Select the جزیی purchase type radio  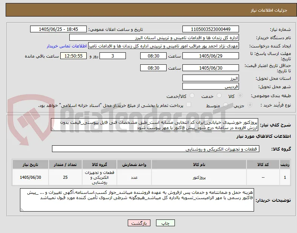pos(250,105)
